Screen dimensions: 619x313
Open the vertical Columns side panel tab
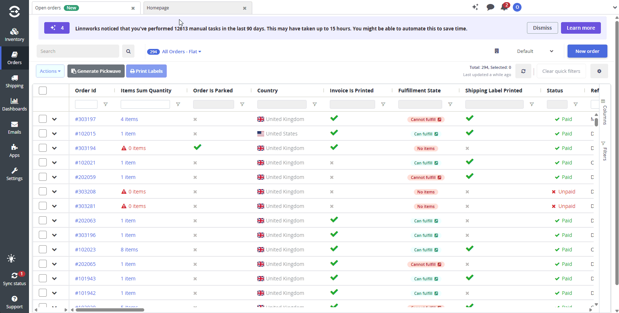pyautogui.click(x=604, y=112)
